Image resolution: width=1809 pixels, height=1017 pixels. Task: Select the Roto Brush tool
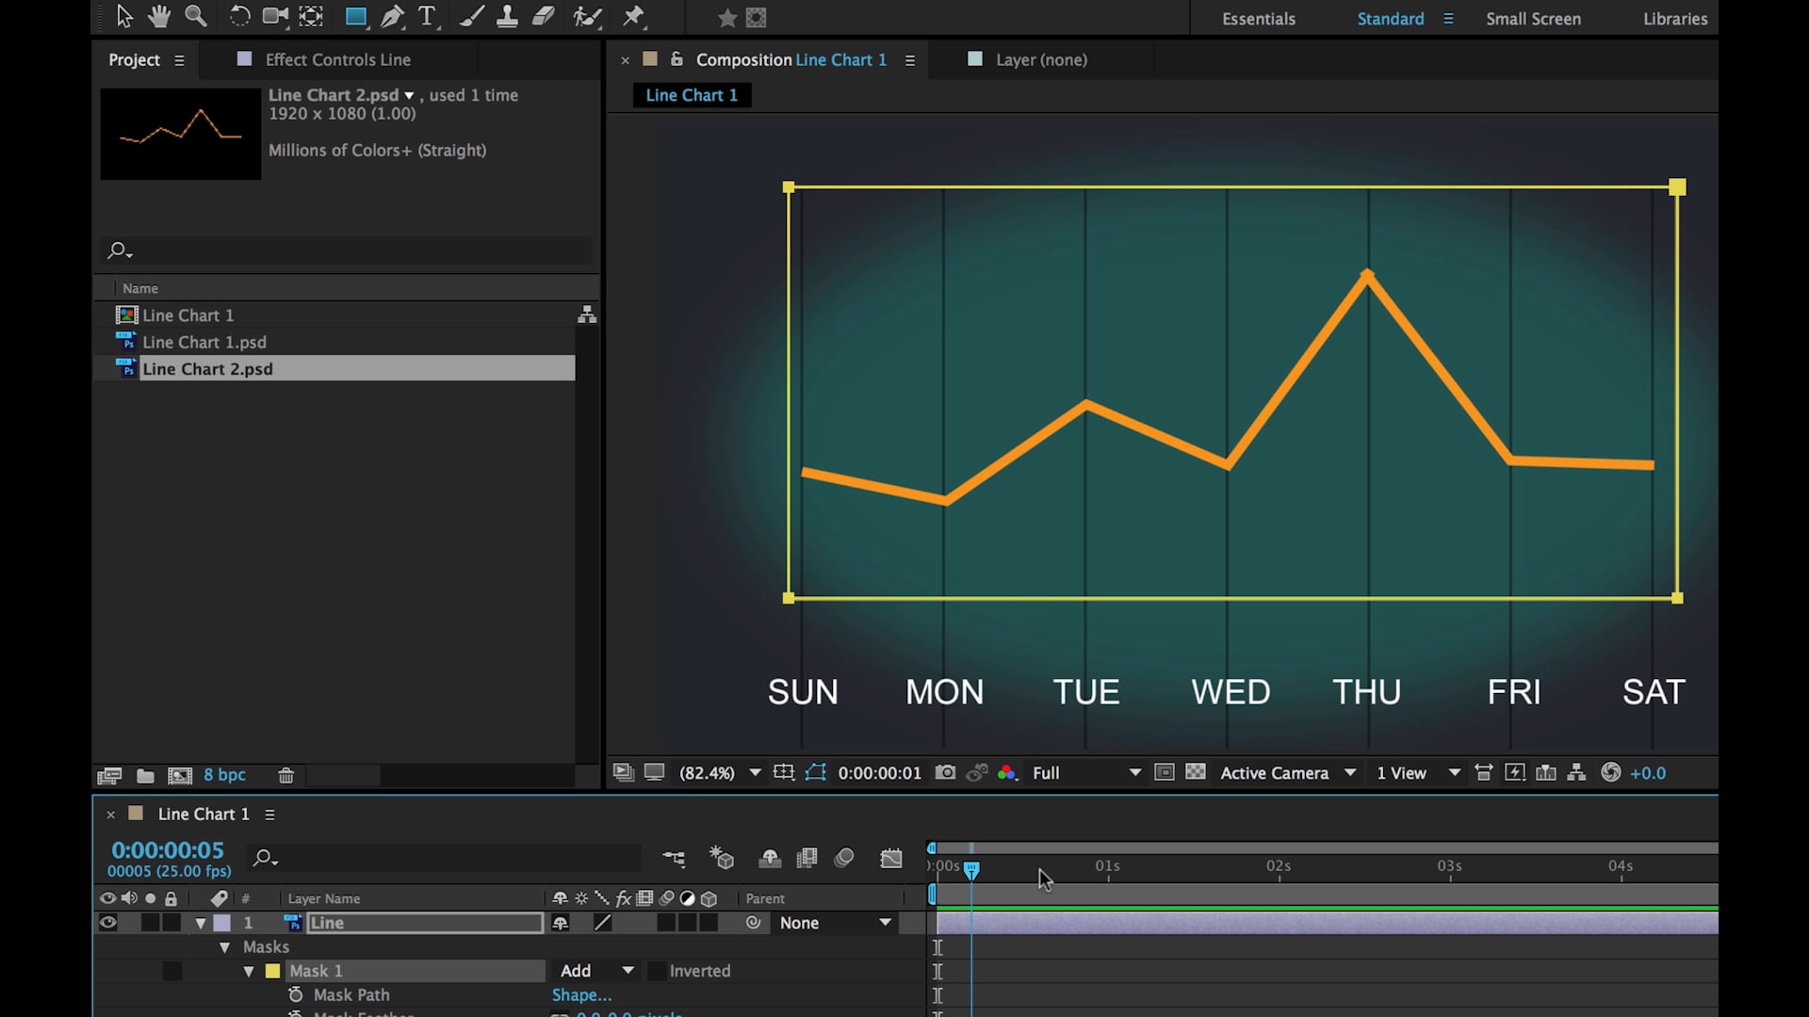[x=587, y=16]
